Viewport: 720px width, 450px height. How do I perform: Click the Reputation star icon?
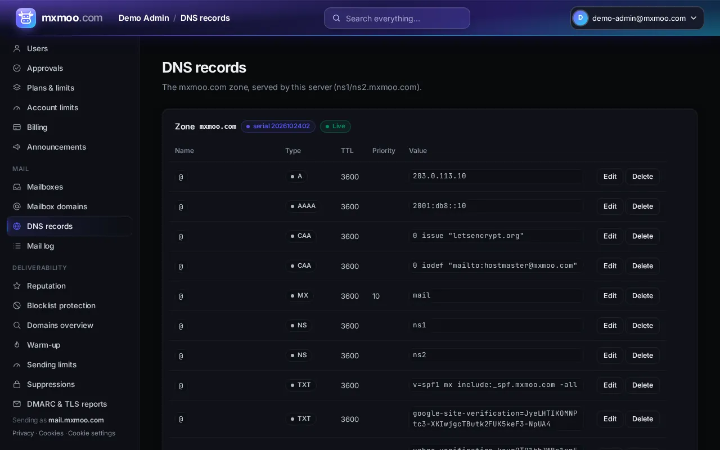(17, 286)
